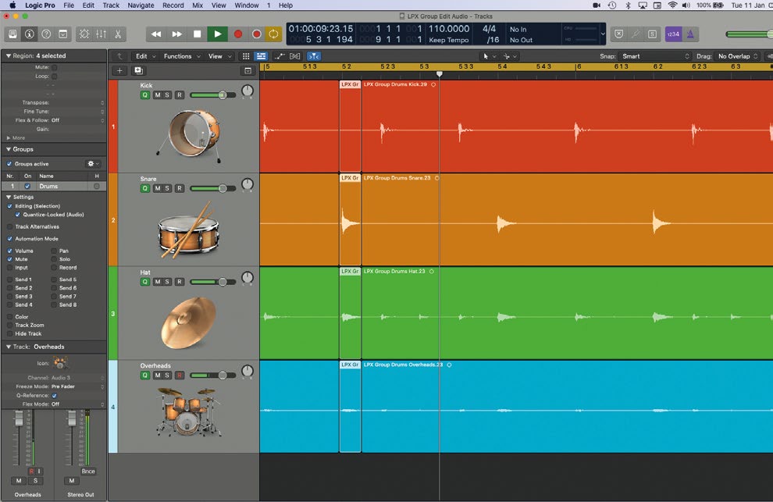Click the Hat track cymbal icon
Image resolution: width=773 pixels, height=502 pixels.
pyautogui.click(x=188, y=323)
